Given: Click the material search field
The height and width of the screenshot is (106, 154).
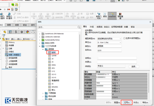Looking at the screenshot, I should click(58, 27).
